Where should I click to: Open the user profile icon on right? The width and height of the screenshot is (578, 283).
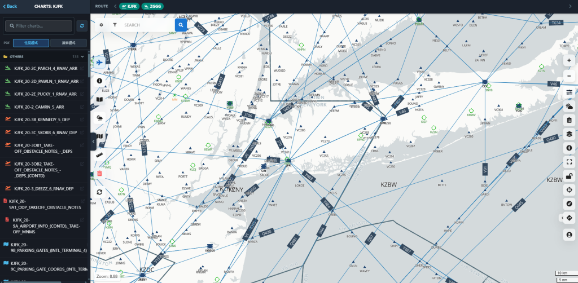570,235
